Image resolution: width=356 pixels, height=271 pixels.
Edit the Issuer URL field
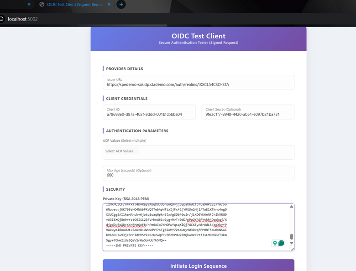click(x=199, y=82)
